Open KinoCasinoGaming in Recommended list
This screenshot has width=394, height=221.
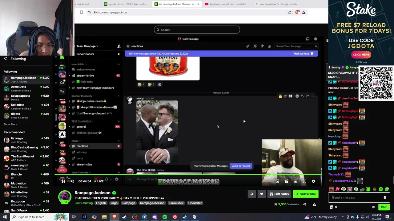click(26, 149)
